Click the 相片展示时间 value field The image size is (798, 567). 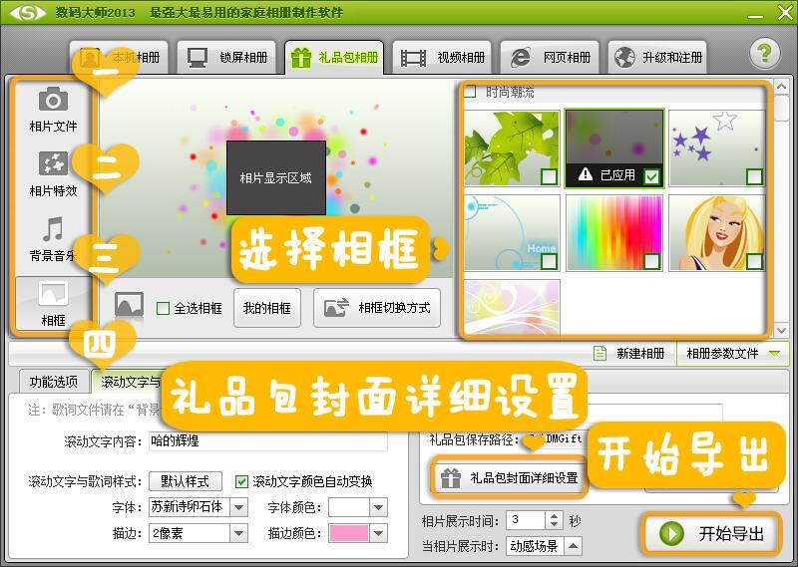click(527, 520)
